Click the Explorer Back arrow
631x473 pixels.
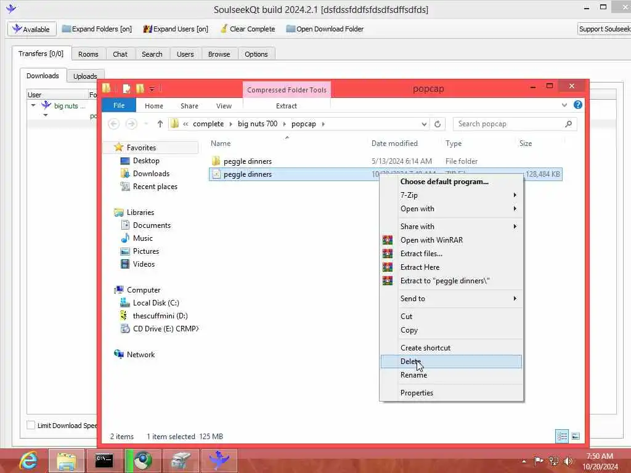click(x=114, y=124)
